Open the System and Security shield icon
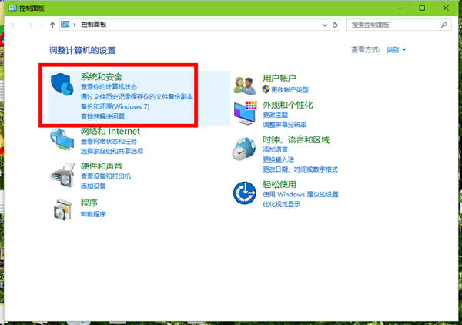The width and height of the screenshot is (462, 325). tap(62, 84)
